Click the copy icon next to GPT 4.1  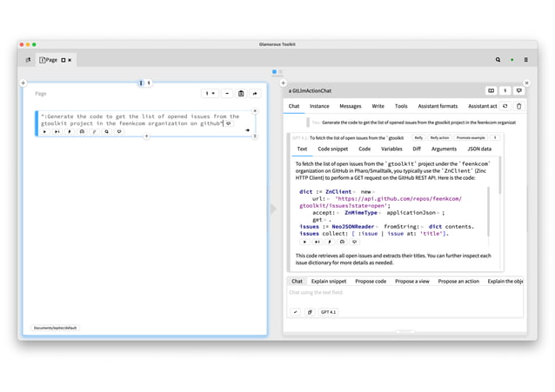(310, 311)
